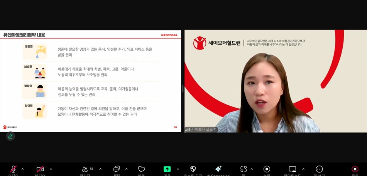Viewport: 367px width, 176px height.
Task: Turn on the video camera
Action: click(40, 169)
